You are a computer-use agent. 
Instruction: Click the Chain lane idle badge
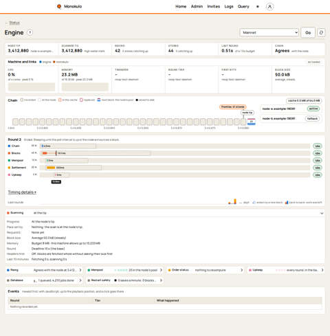[318, 146]
